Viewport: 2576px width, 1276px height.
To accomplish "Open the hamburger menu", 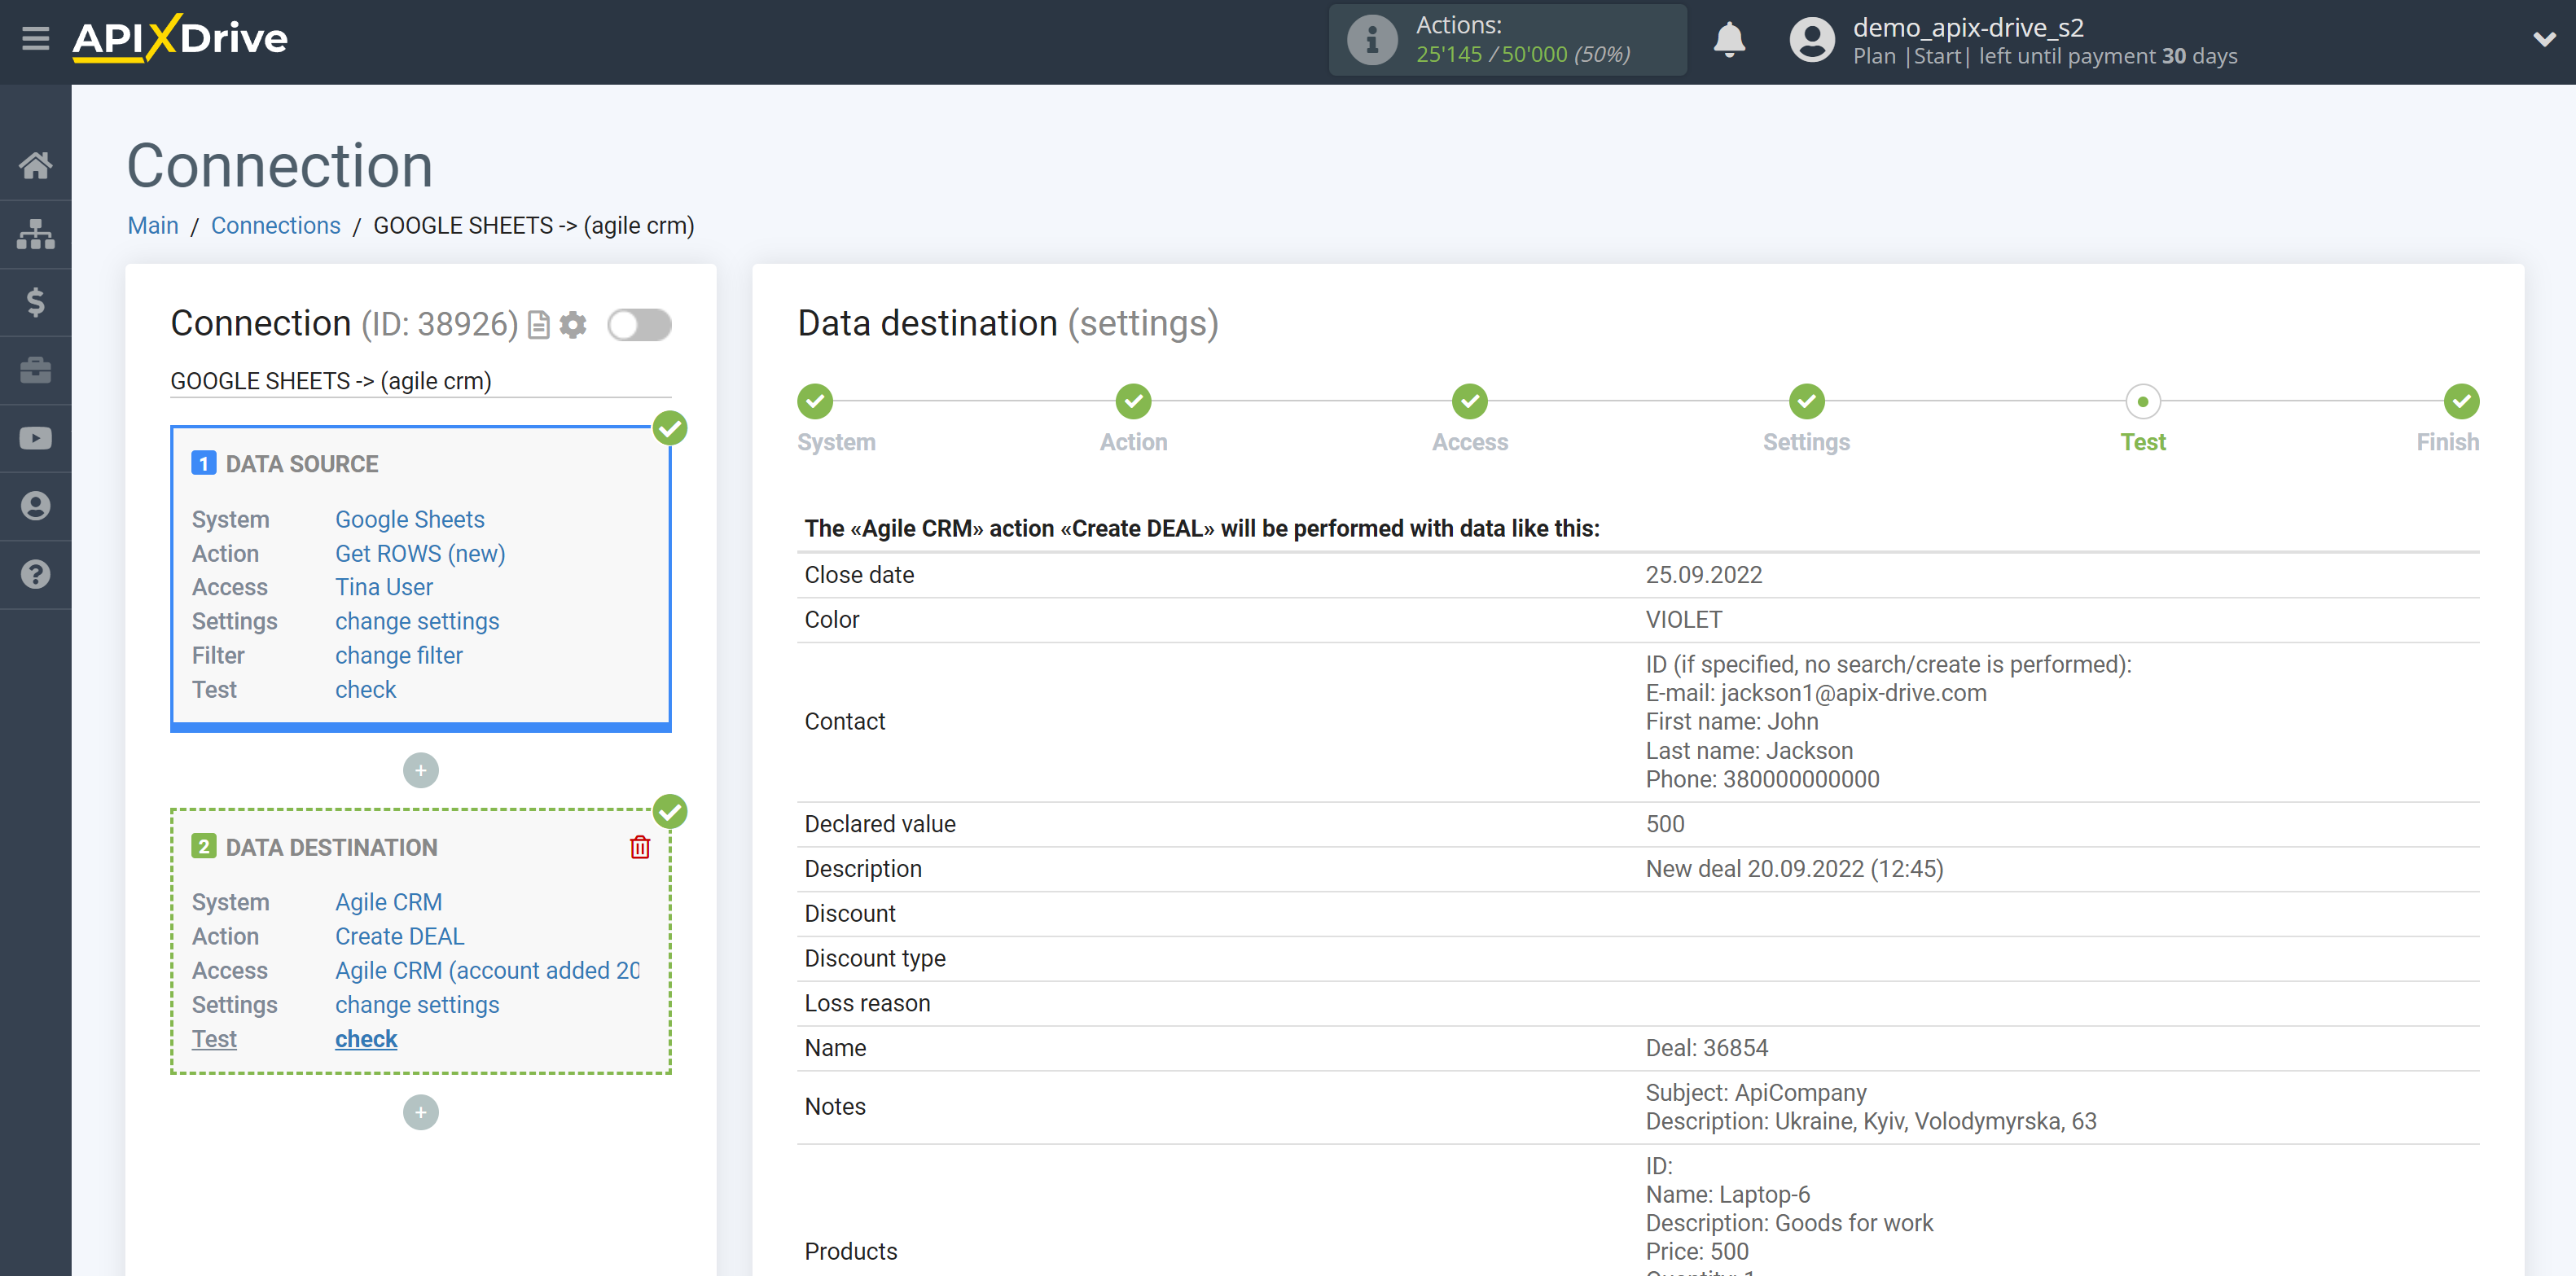I will click(36, 39).
